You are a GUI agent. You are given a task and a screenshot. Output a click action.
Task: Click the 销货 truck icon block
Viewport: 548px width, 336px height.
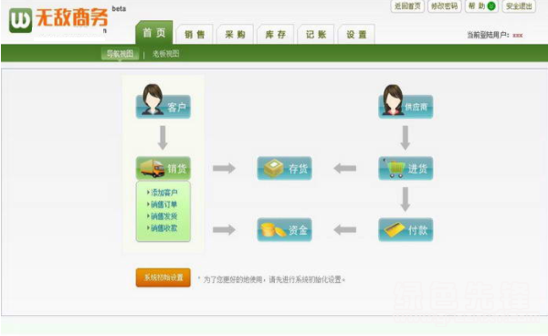(163, 168)
